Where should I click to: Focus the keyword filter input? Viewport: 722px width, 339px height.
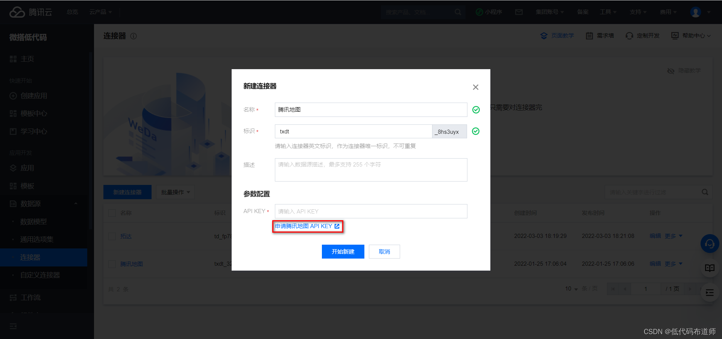click(652, 192)
